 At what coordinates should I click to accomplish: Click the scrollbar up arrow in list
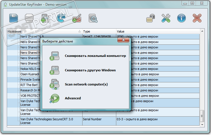pos(202,31)
